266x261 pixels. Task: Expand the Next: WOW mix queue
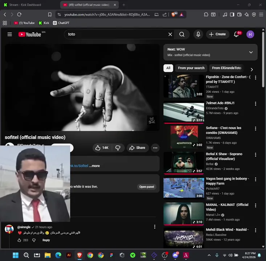tap(251, 52)
